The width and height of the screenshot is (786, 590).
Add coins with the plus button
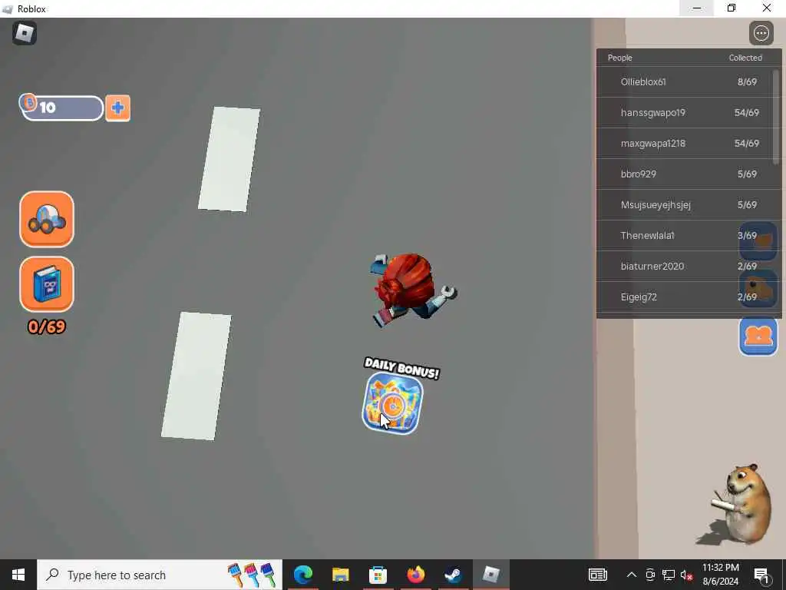117,108
